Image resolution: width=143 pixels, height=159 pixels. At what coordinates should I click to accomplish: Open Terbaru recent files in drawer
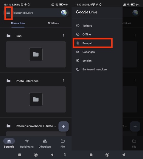coord(97,26)
